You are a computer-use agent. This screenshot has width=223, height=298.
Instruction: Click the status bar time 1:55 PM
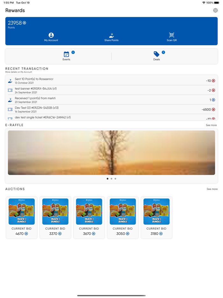9,3
